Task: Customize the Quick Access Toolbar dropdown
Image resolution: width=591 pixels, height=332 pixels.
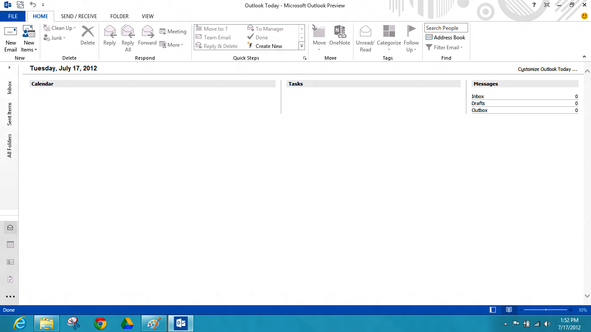Action: [x=43, y=5]
